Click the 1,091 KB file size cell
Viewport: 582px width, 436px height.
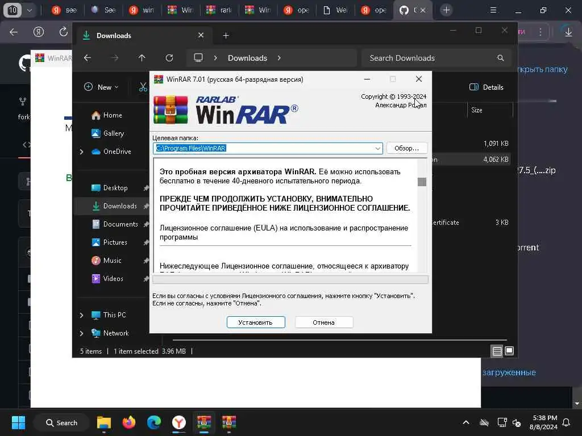496,144
